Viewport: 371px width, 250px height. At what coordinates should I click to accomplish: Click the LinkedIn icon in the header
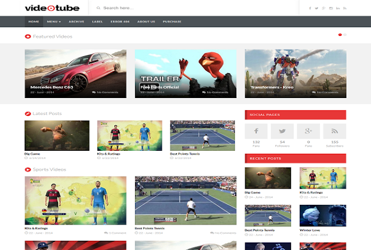pyautogui.click(x=338, y=8)
